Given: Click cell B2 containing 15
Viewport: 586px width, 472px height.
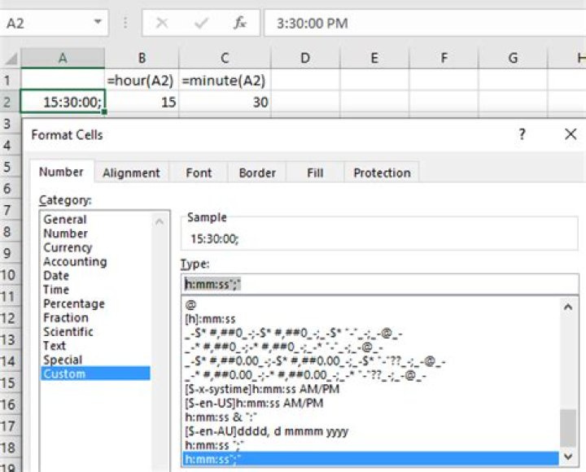Looking at the screenshot, I should [142, 102].
